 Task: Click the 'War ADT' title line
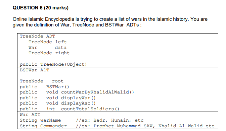pos(30,115)
